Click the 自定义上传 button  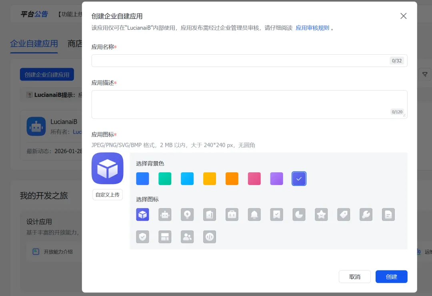[x=108, y=195]
